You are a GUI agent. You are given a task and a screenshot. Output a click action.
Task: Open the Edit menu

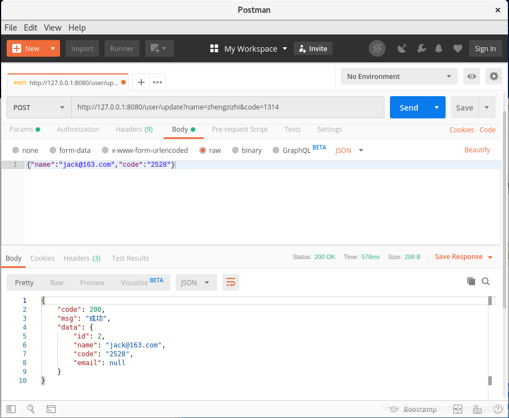[x=31, y=28]
